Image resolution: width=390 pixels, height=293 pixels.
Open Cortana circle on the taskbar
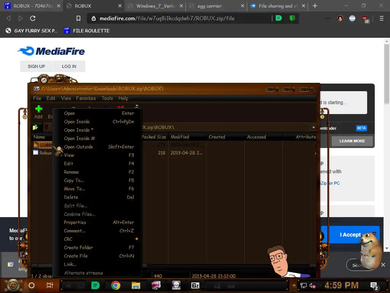pyautogui.click(x=32, y=285)
